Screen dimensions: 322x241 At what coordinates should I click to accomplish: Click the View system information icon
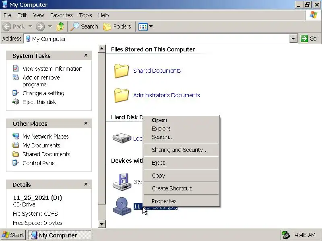16,68
